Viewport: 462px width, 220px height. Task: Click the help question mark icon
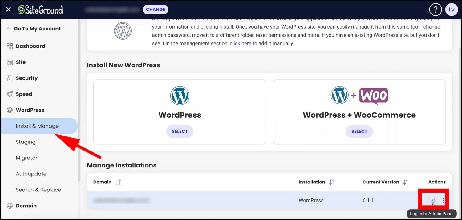click(435, 10)
